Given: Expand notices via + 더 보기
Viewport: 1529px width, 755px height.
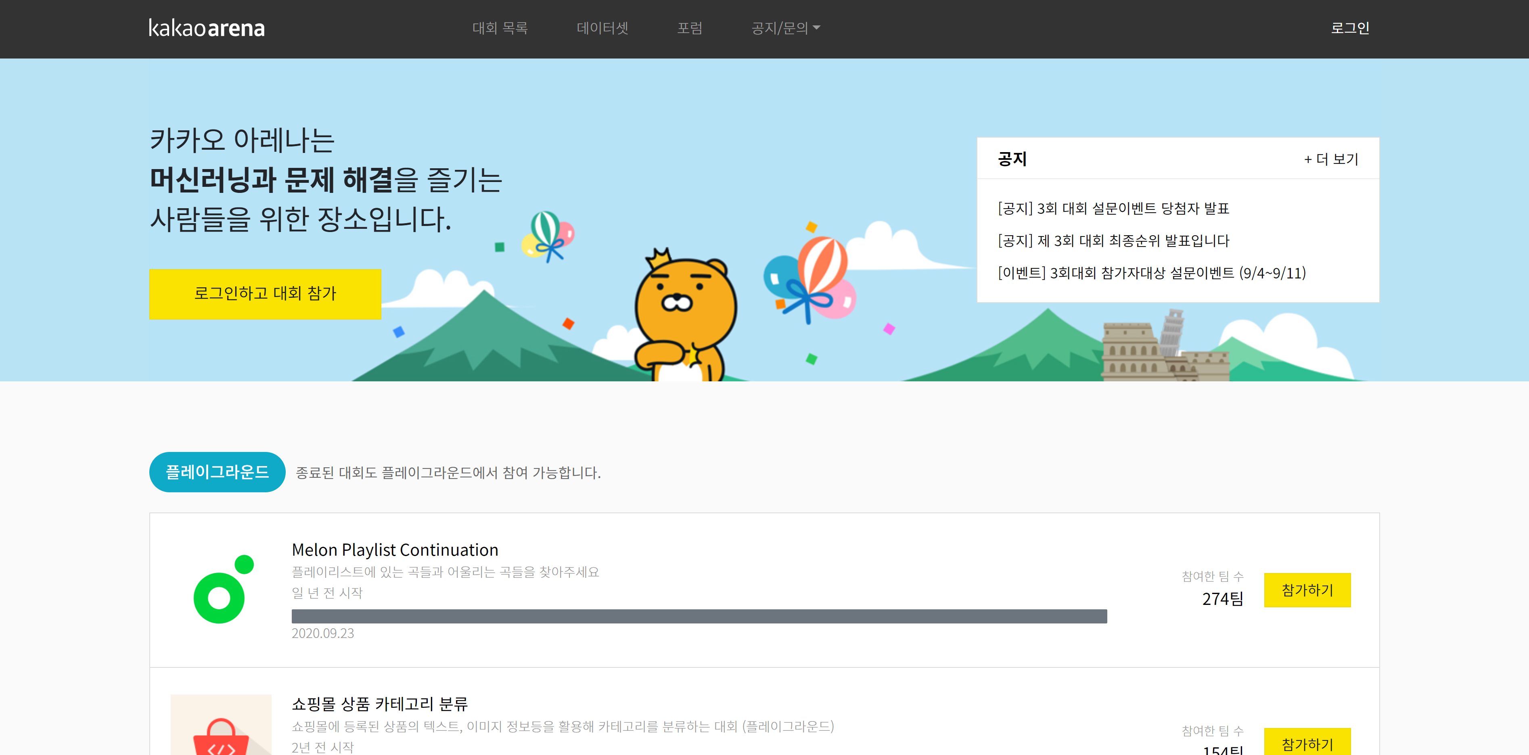Looking at the screenshot, I should [1331, 159].
